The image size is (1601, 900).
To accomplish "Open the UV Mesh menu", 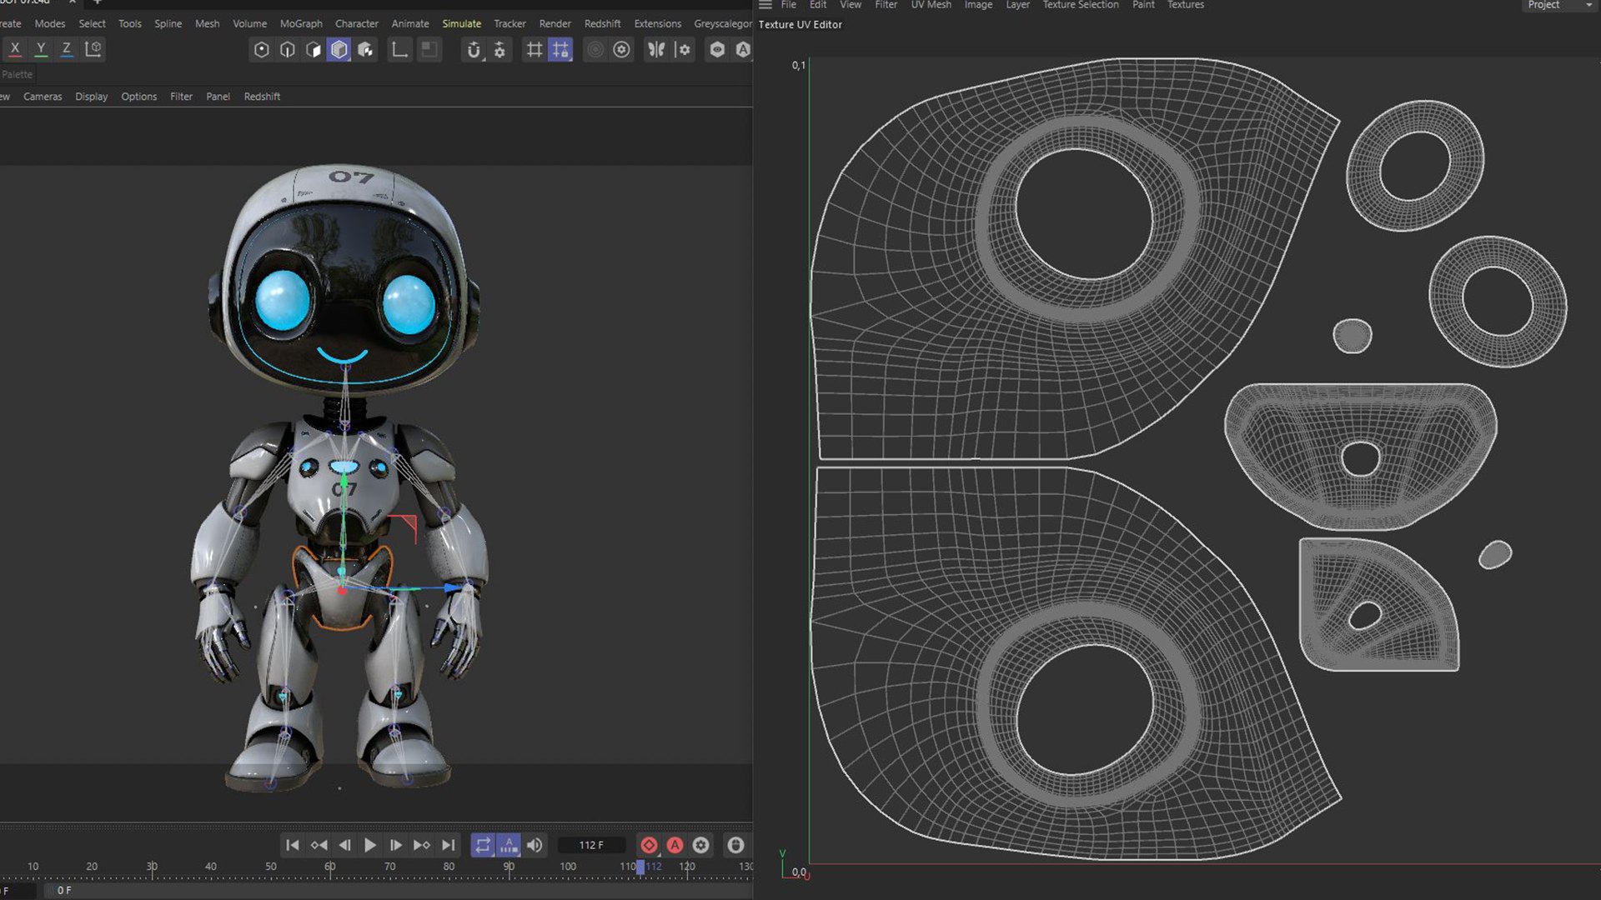I will [x=931, y=5].
